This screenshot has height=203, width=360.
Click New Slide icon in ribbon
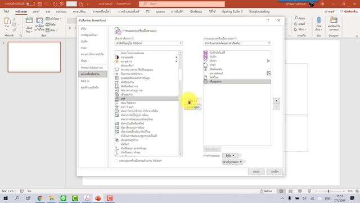[29, 20]
